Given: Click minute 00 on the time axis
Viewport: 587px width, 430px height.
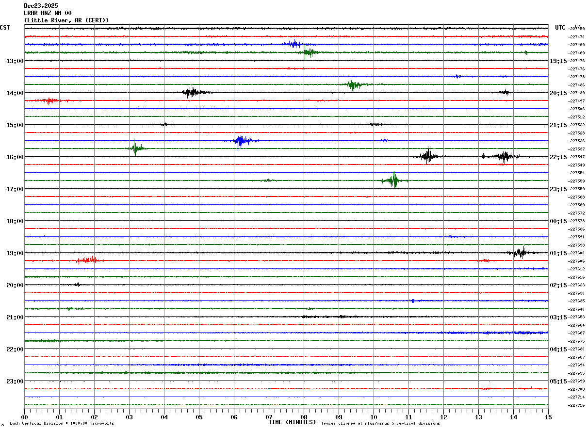Looking at the screenshot, I should [24, 417].
